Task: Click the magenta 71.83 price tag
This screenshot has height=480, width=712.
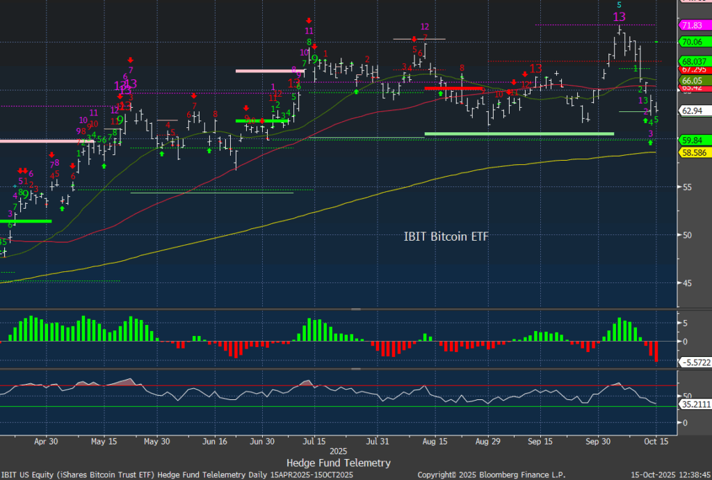Action: pyautogui.click(x=693, y=25)
